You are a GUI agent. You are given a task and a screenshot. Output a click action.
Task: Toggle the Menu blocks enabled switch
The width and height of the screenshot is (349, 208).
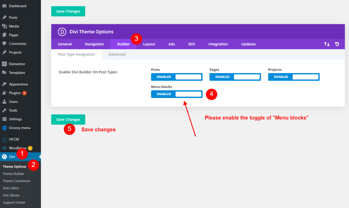(177, 94)
